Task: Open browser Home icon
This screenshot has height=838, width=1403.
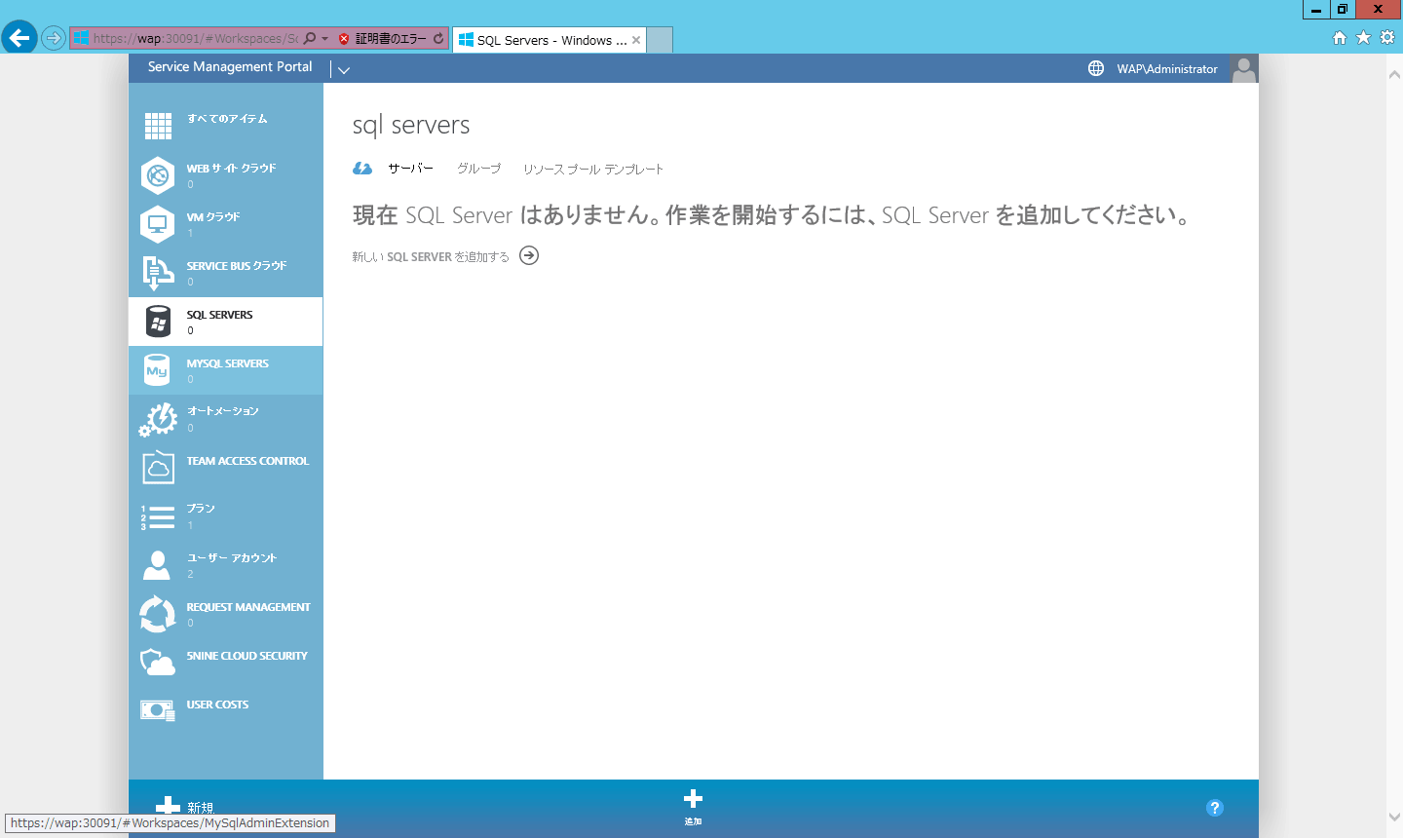Action: pos(1340,37)
